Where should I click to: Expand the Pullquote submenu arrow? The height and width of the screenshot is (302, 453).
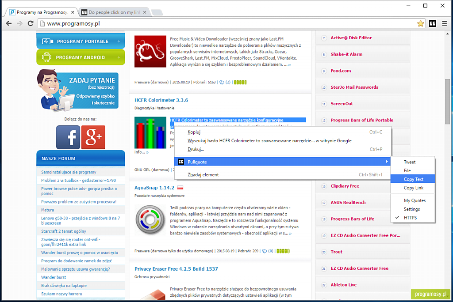387,162
